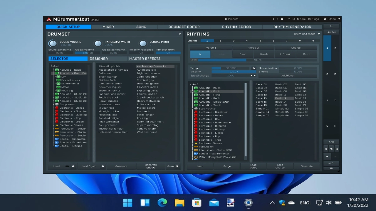Image resolution: width=376 pixels, height=211 pixels.
Task: Click the Electronic - Breakbeat red icon
Action: click(196, 112)
